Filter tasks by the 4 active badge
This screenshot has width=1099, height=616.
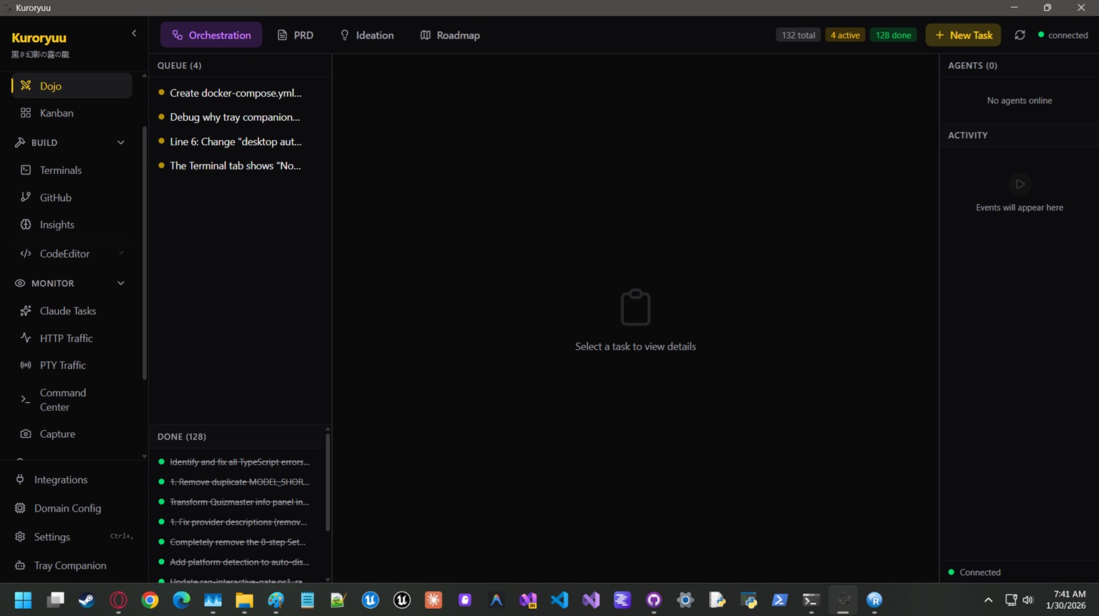[845, 35]
